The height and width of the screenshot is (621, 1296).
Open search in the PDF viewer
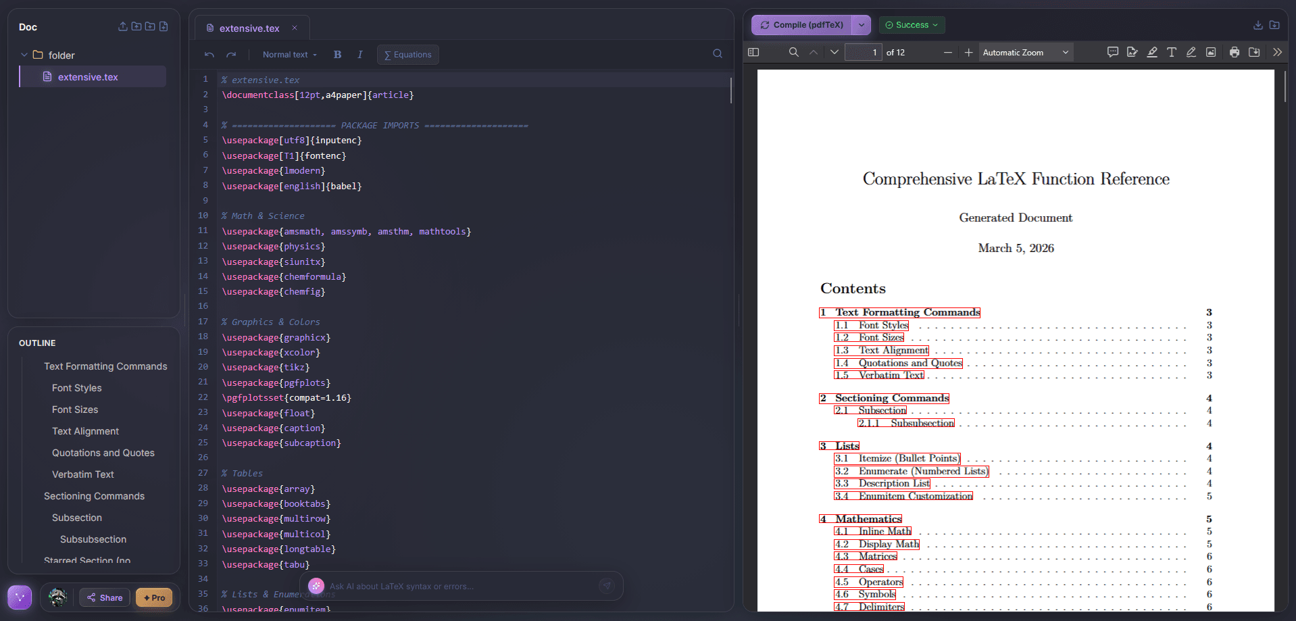click(x=794, y=52)
